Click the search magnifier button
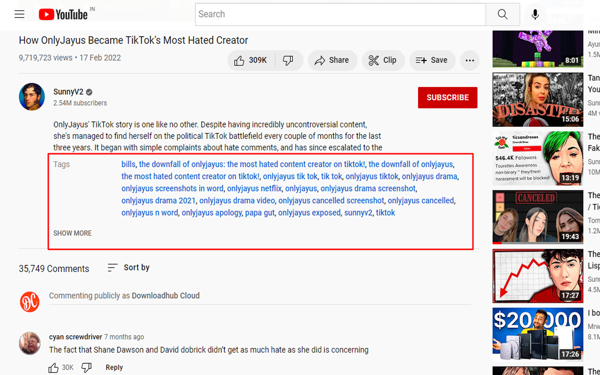Image resolution: width=600 pixels, height=375 pixels. point(502,14)
